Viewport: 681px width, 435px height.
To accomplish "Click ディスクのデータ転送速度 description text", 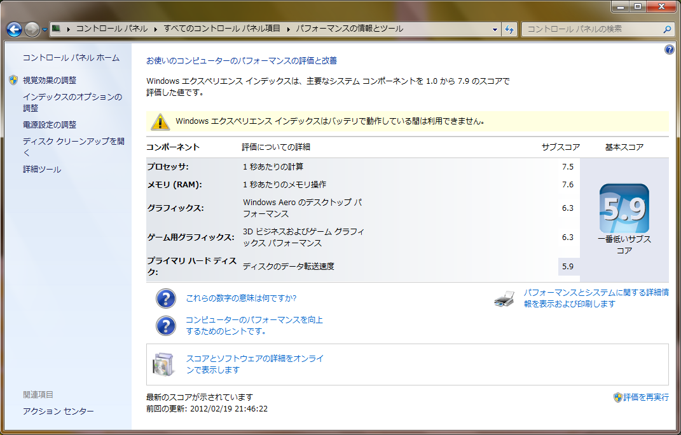I will 289,266.
